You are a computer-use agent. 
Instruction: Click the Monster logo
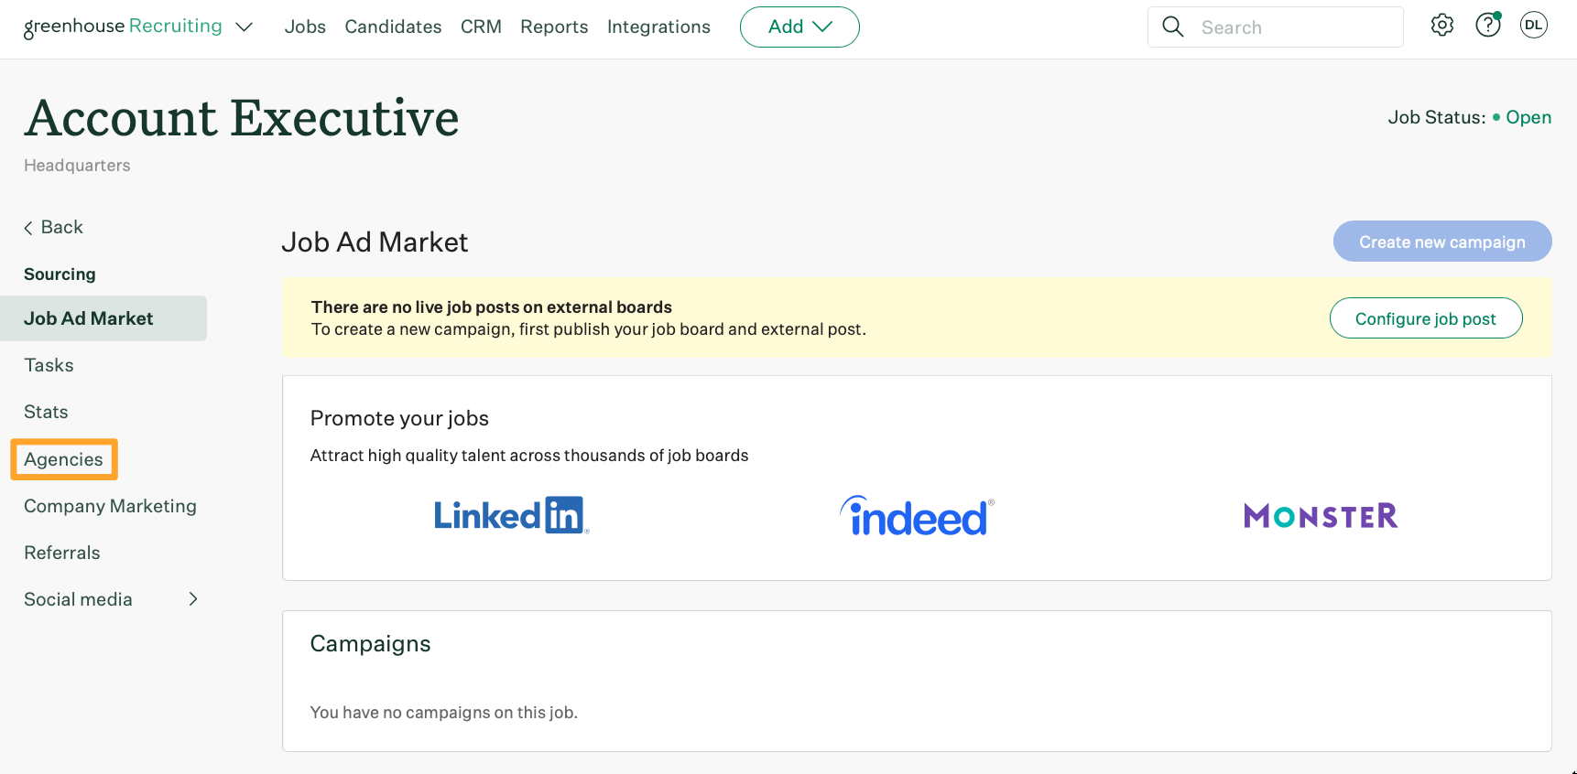1321,516
